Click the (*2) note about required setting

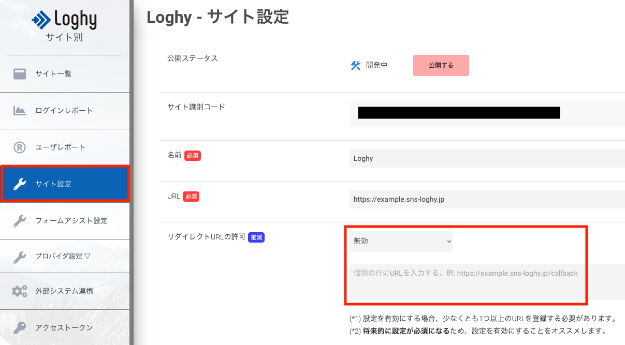point(477,331)
